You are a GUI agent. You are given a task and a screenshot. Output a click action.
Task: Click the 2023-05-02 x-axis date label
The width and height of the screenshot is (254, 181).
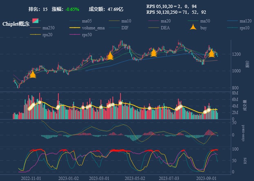click(135, 178)
